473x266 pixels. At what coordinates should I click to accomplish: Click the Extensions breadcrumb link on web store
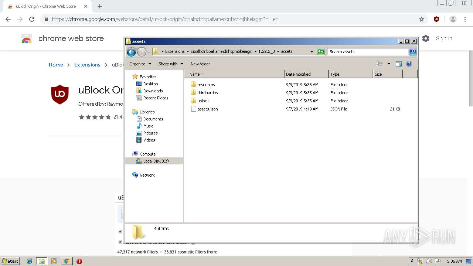click(87, 65)
